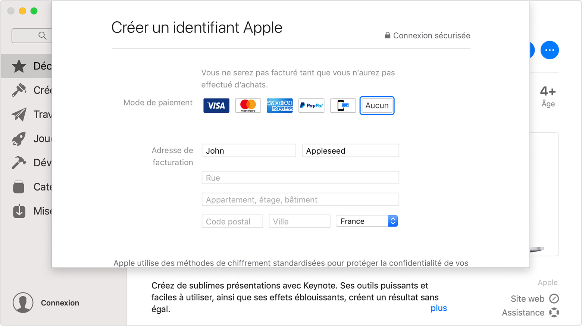Focus the Appartement, étage, bâtiment field
582x326 pixels.
coord(300,200)
